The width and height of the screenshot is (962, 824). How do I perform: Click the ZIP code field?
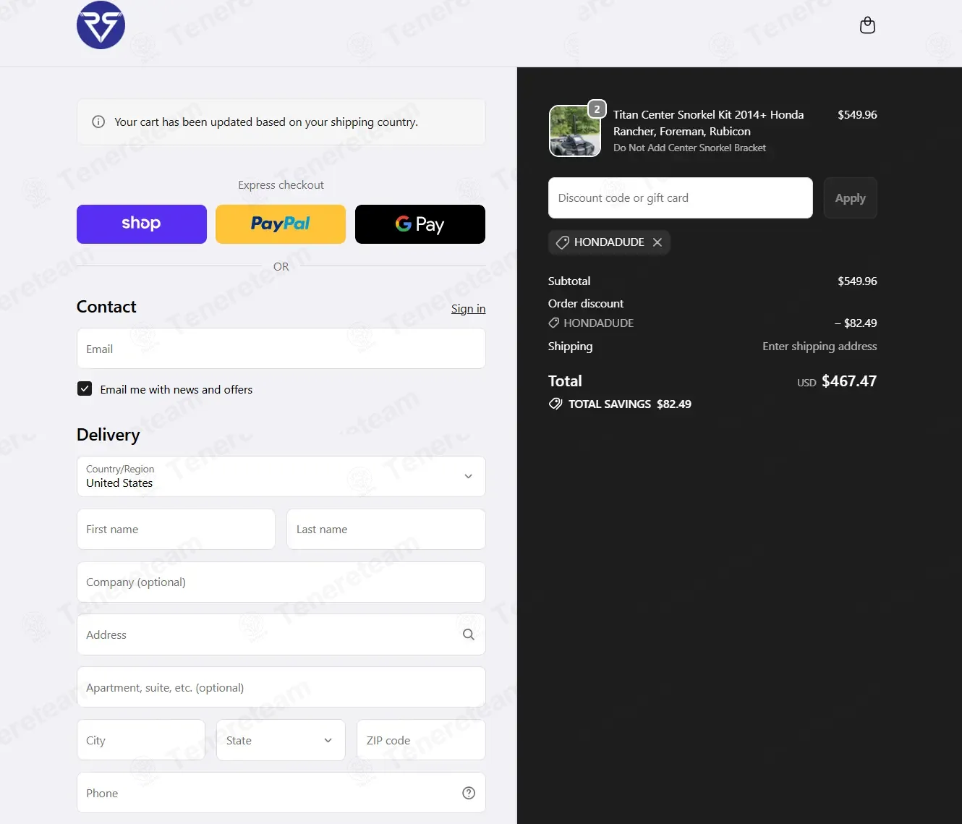[421, 740]
